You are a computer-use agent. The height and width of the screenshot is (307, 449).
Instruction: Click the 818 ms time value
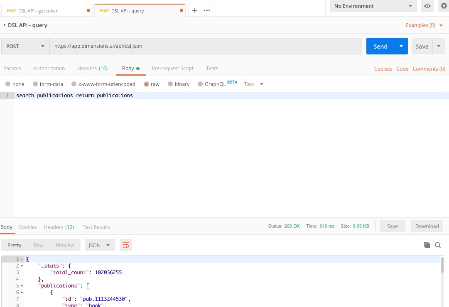(327, 226)
